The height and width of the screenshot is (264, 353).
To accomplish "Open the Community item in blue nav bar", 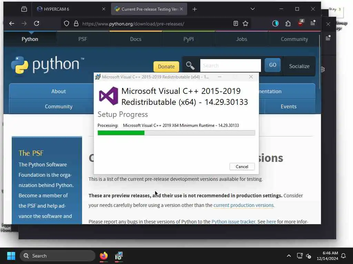I will [59, 107].
